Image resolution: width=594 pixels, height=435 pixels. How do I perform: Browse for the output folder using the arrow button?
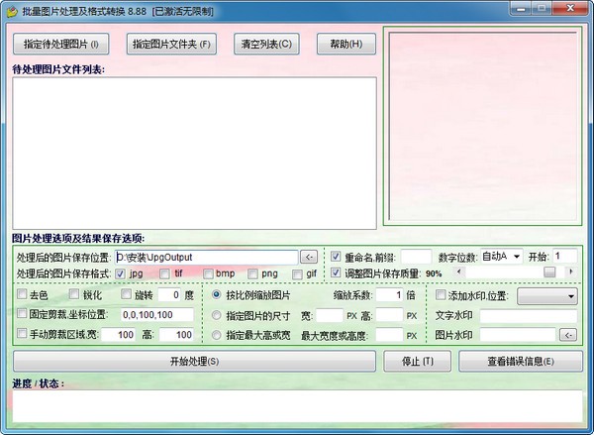[309, 257]
